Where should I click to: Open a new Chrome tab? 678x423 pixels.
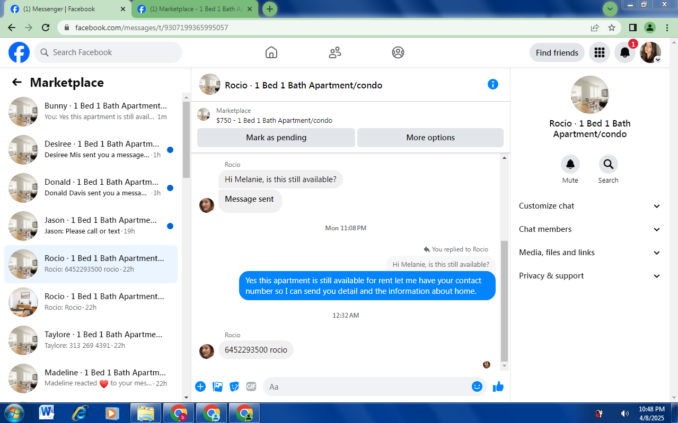pyautogui.click(x=270, y=9)
